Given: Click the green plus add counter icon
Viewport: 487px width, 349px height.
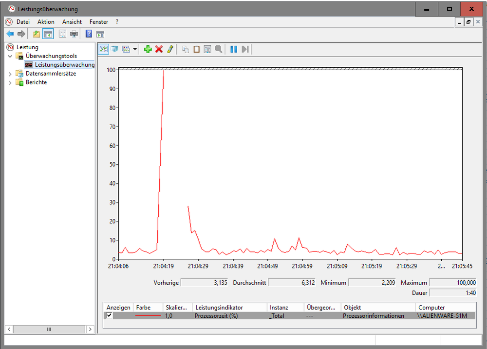Looking at the screenshot, I should coord(148,49).
